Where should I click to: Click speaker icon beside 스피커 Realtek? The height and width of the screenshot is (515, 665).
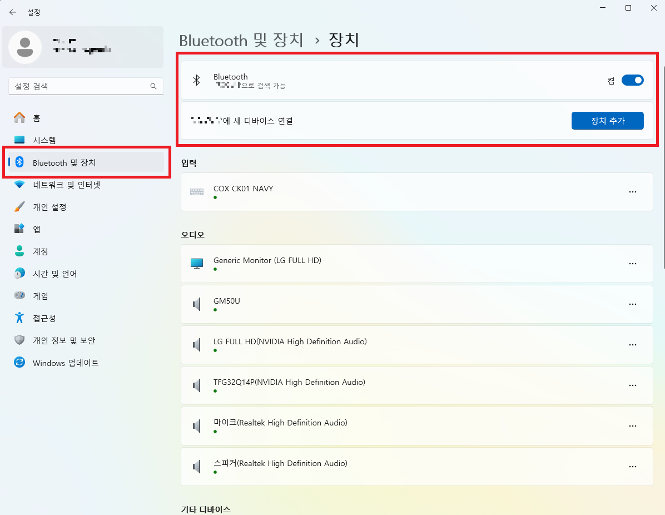[197, 467]
